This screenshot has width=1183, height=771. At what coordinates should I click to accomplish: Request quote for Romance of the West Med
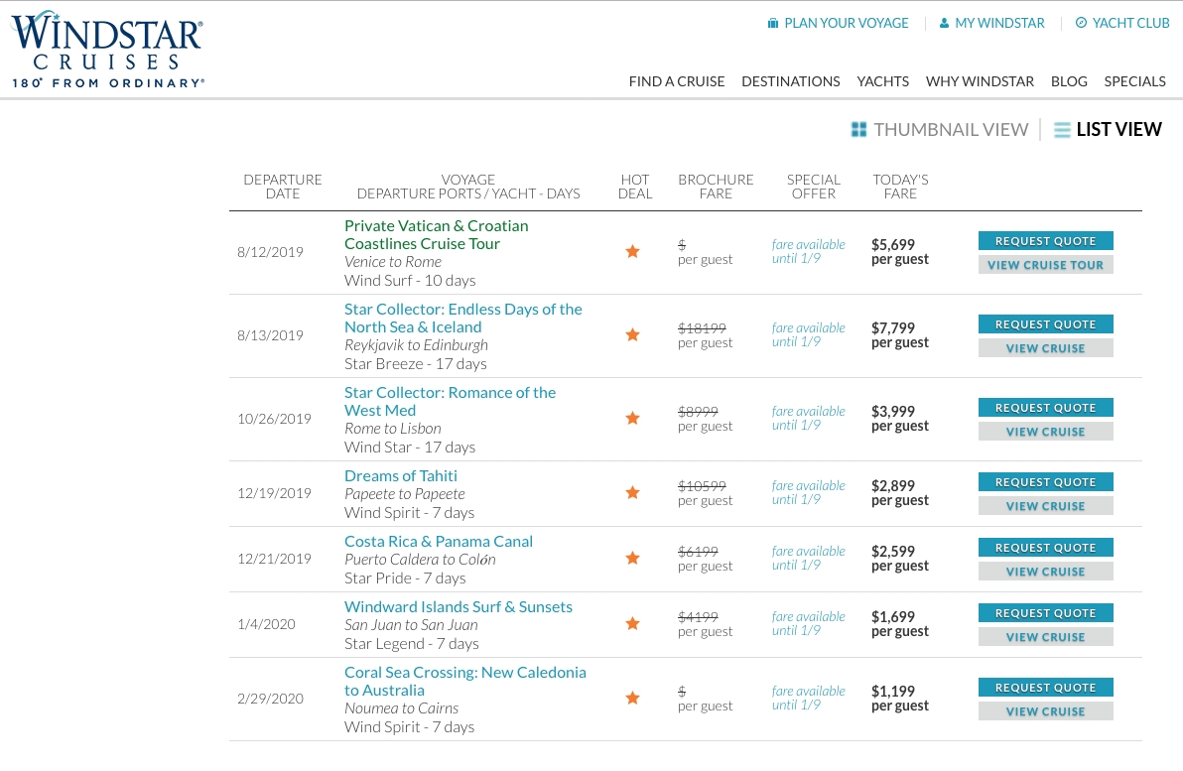click(x=1046, y=408)
